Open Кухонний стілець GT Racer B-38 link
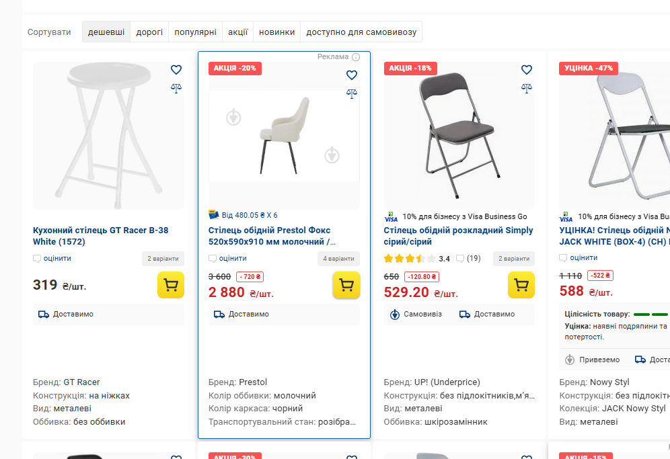 100,236
